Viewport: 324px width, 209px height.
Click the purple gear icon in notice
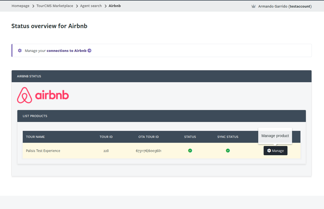(20, 51)
